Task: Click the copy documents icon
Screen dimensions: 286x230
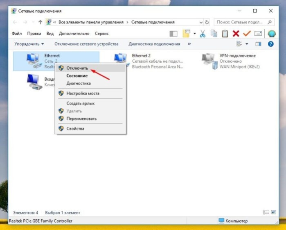Action: [x=214, y=34]
